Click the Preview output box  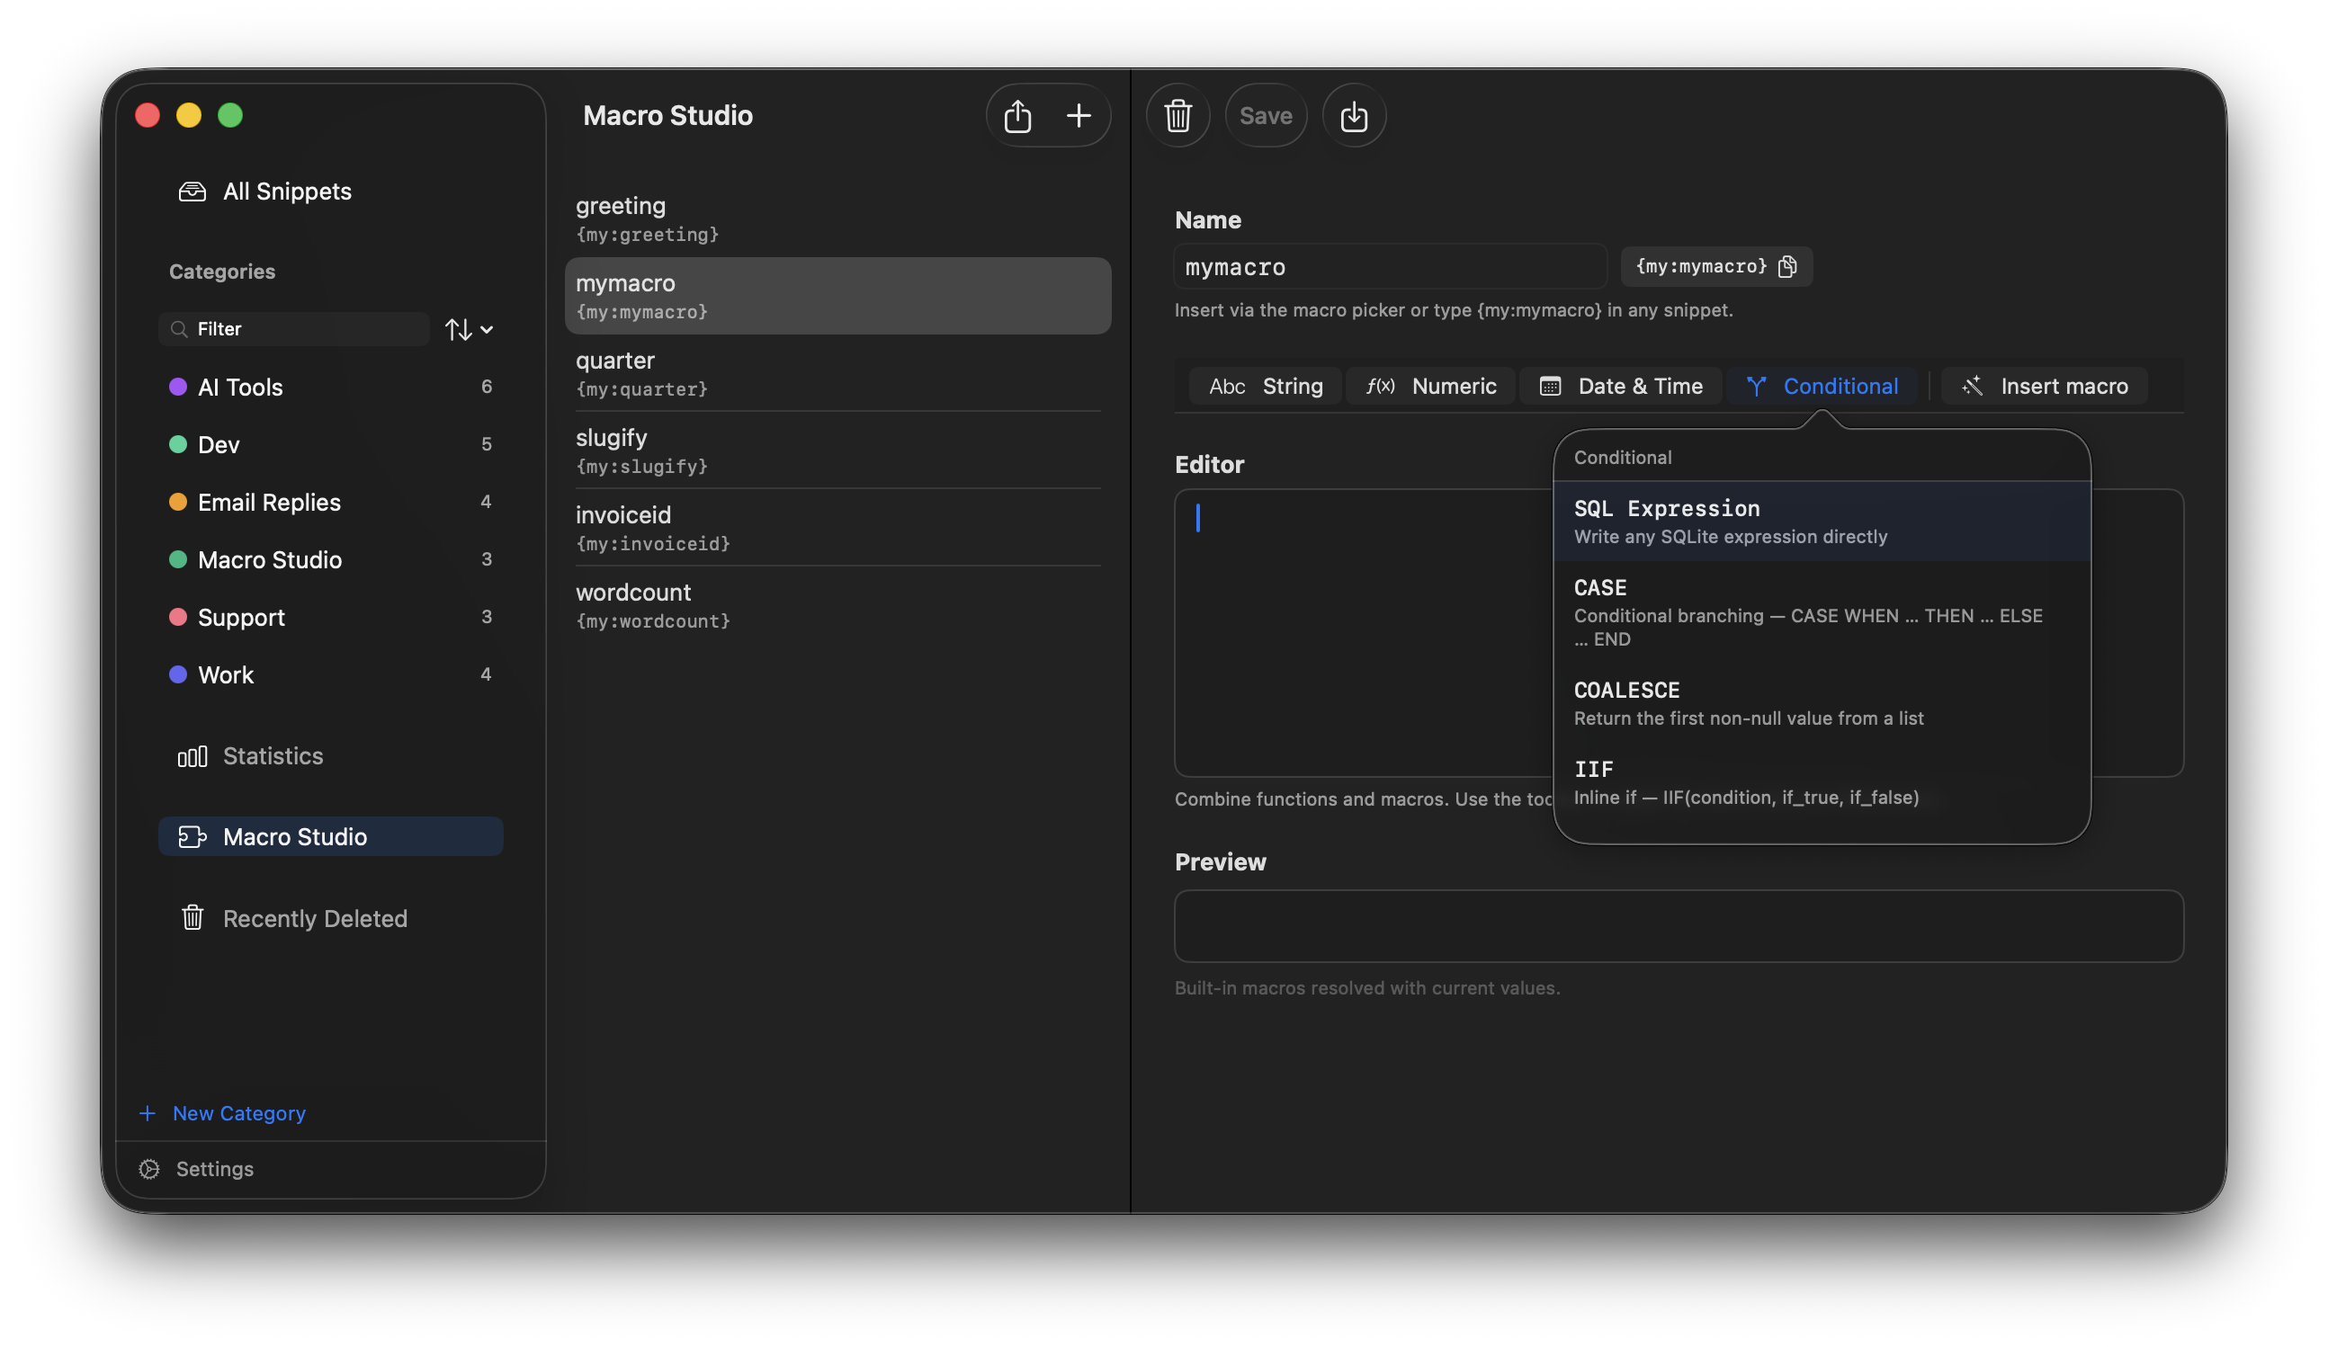click(x=1679, y=926)
